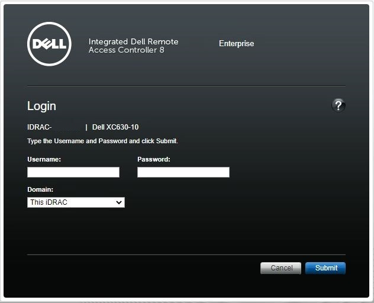Click the Dell logo
The height and width of the screenshot is (303, 374).
tap(49, 44)
